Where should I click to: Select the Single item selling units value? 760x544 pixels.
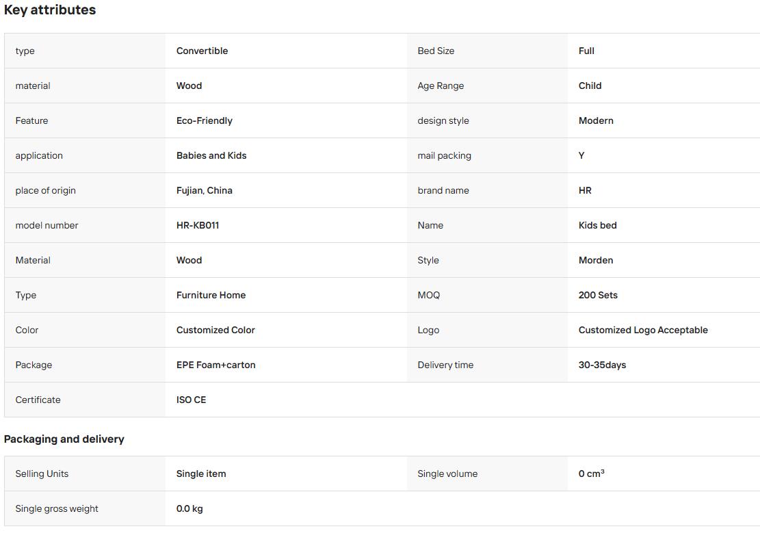pyautogui.click(x=201, y=474)
